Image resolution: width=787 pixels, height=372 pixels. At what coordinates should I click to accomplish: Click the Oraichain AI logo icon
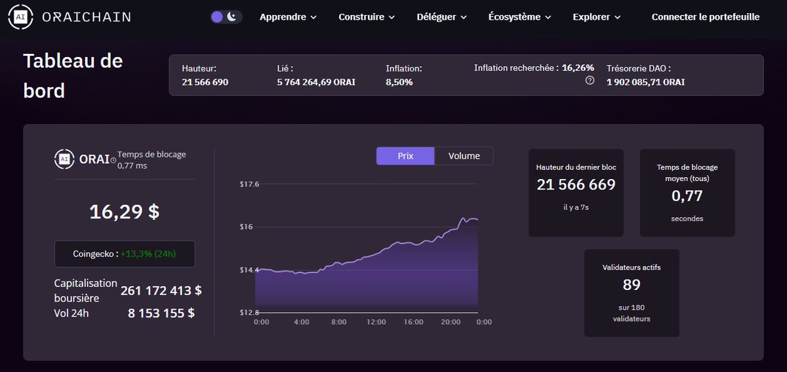[21, 17]
